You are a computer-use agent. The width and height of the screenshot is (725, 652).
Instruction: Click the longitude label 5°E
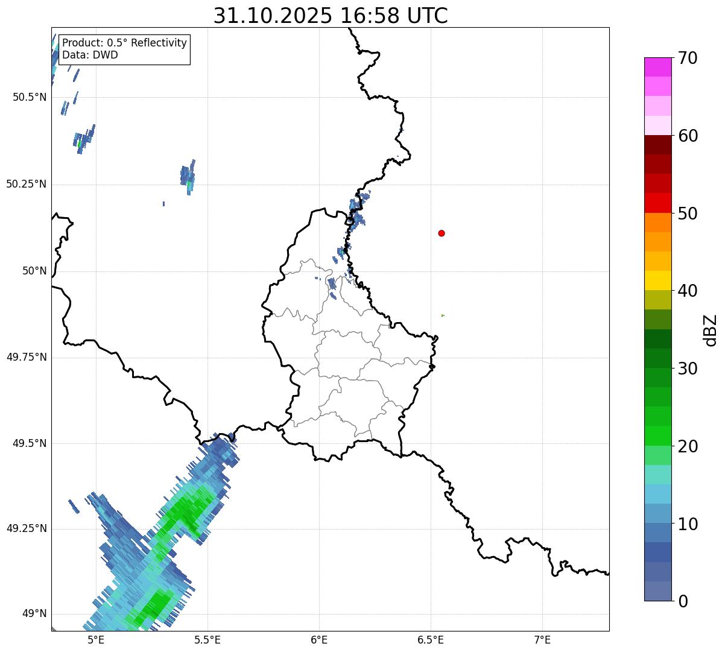click(96, 639)
